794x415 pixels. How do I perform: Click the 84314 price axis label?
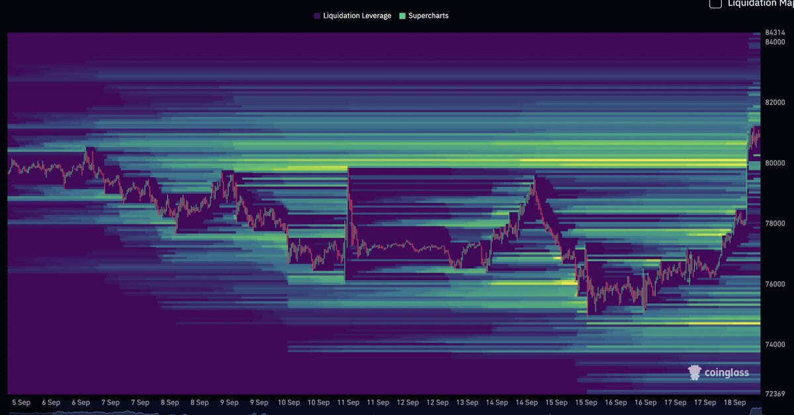(x=775, y=32)
